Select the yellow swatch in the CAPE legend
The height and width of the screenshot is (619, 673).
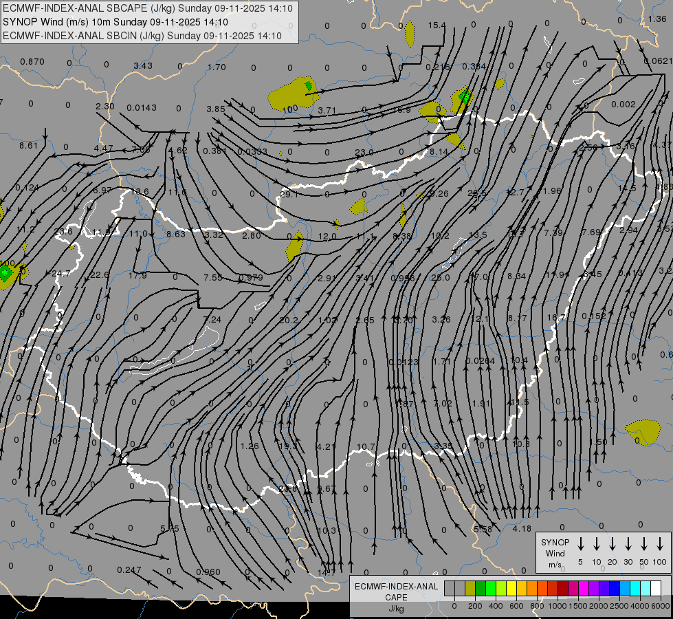coord(511,589)
